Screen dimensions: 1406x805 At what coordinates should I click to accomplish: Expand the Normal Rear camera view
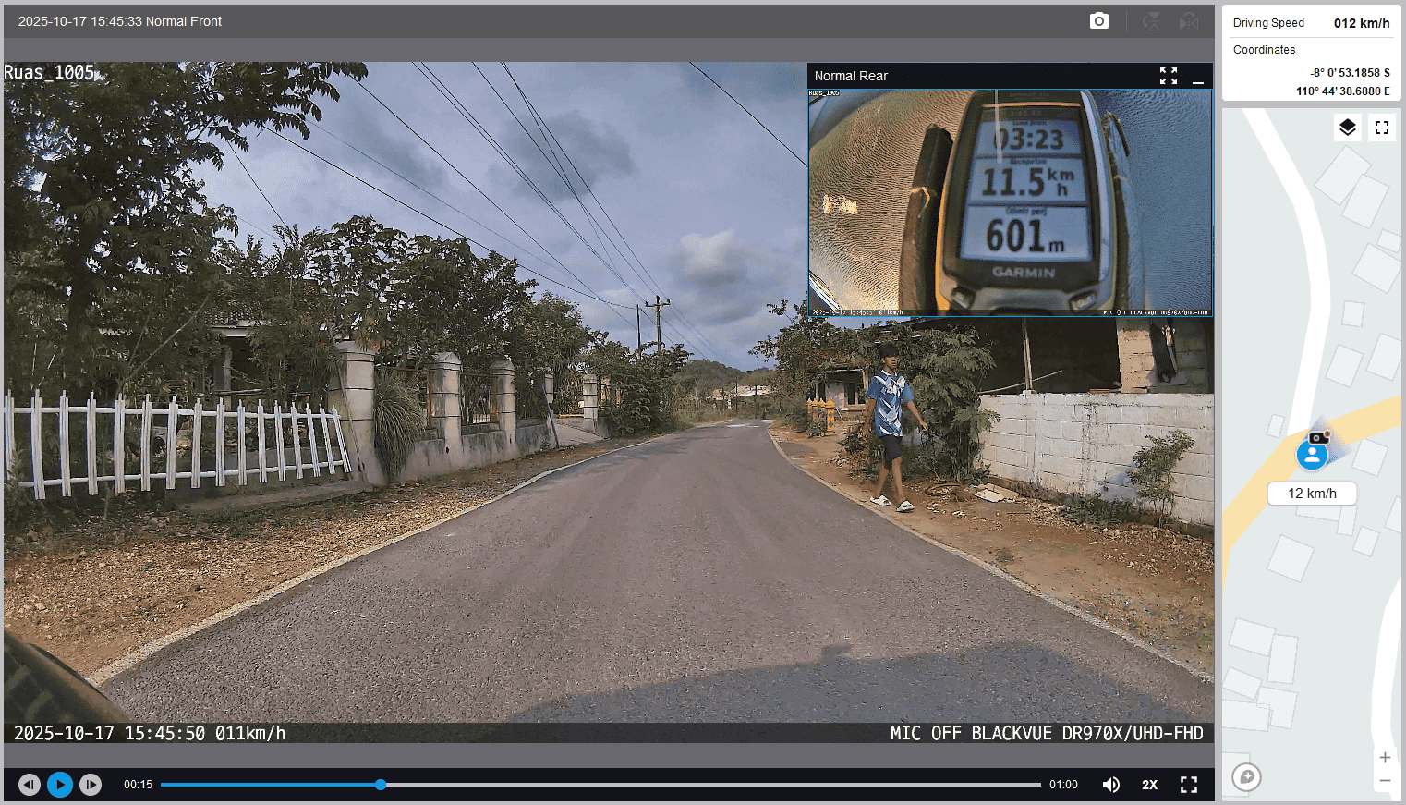[x=1169, y=76]
